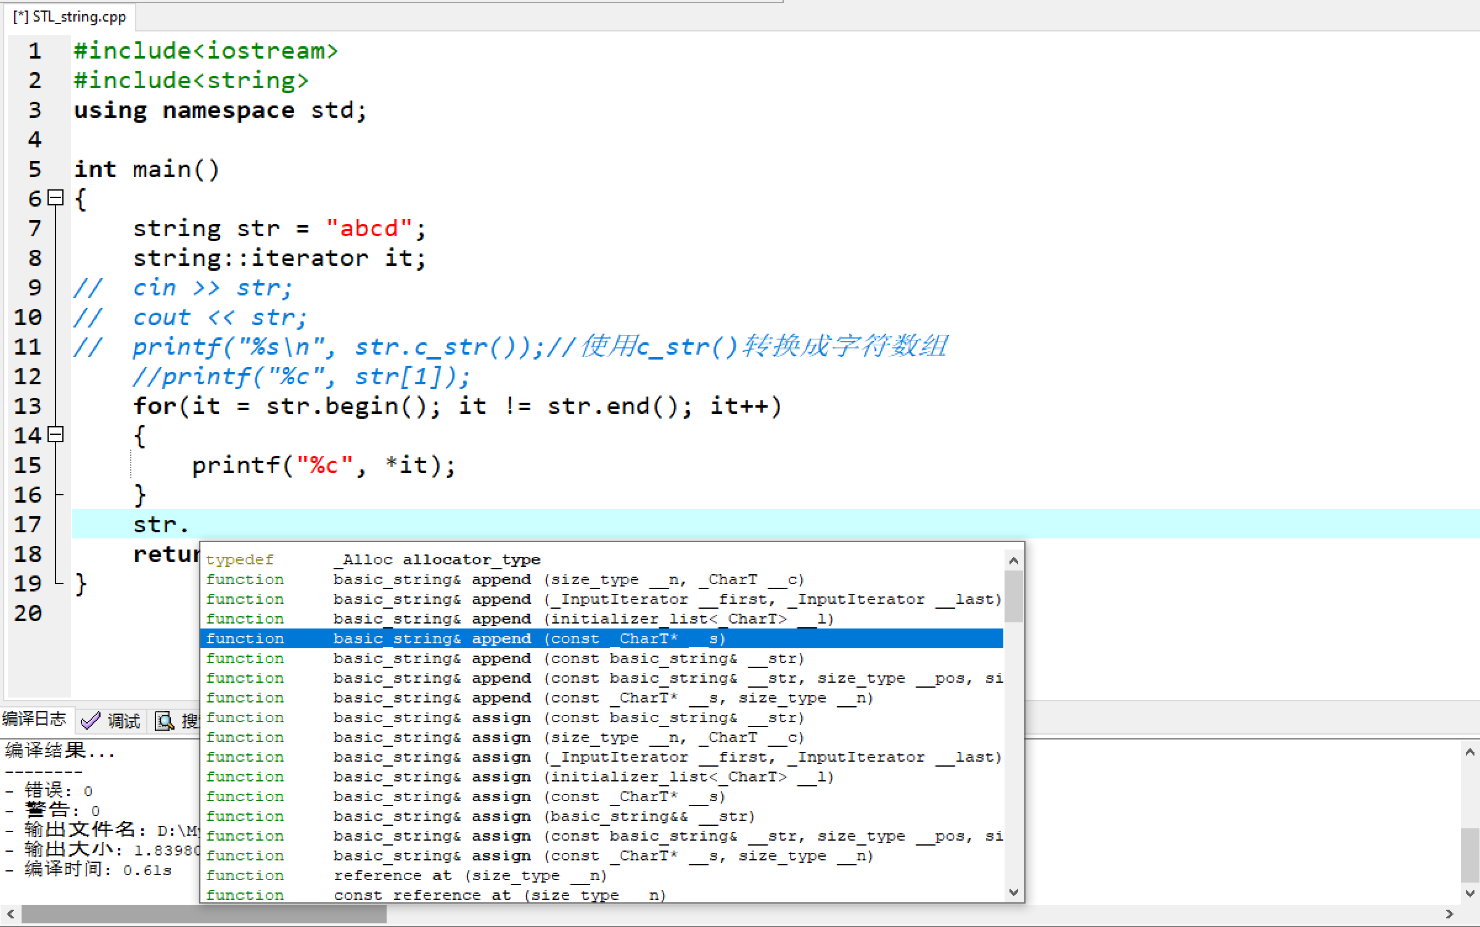1480x927 pixels.
Task: Click horizontal scrollbar right arrow
Action: tap(1449, 914)
